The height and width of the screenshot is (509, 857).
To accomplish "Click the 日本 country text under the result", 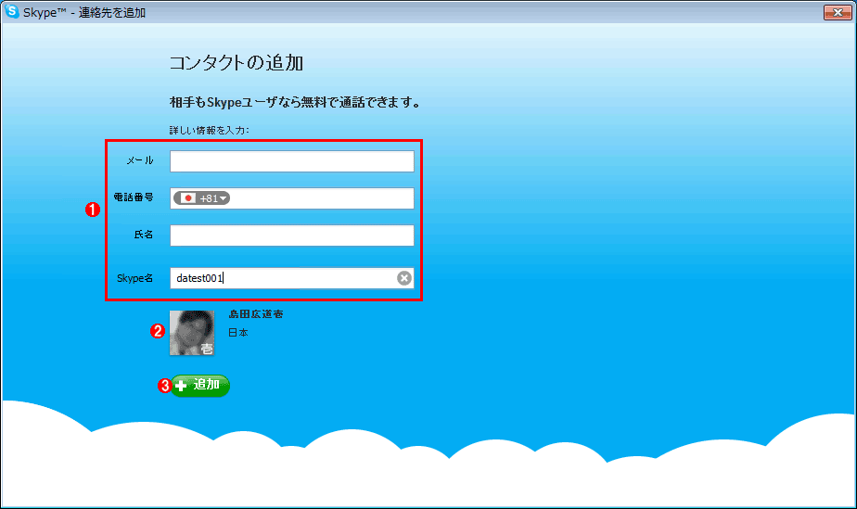I will click(x=238, y=333).
